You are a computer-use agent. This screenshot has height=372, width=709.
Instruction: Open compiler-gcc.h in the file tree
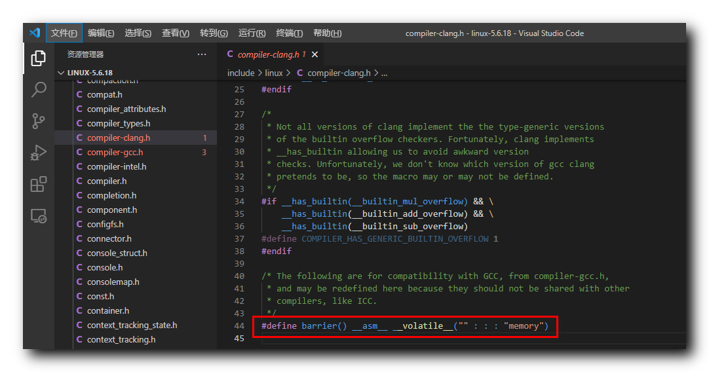[x=115, y=153]
